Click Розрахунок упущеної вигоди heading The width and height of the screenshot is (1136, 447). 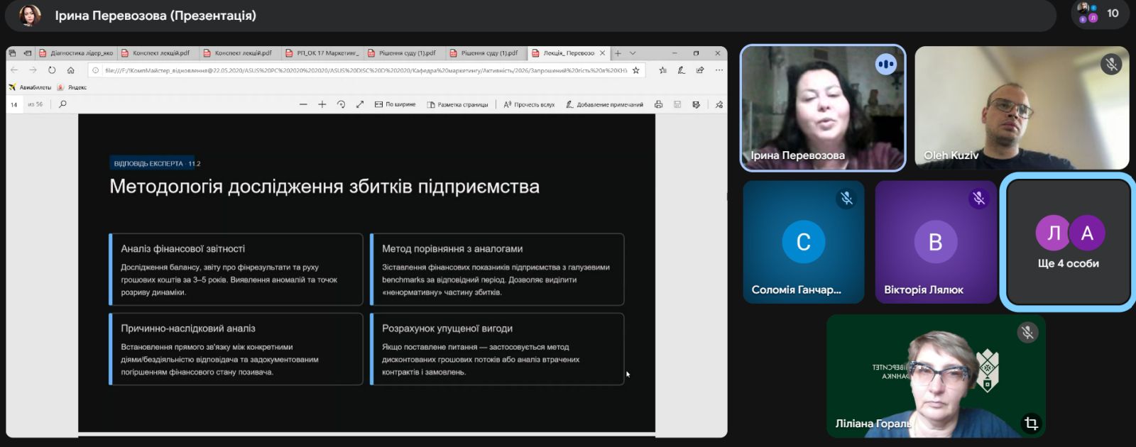point(447,329)
